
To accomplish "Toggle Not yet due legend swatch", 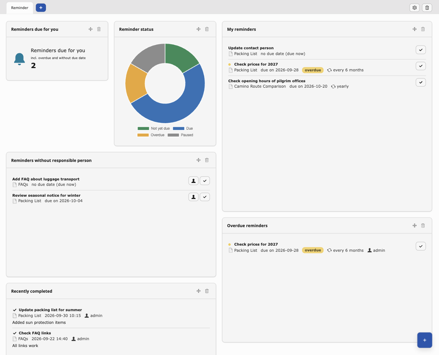I will click(x=143, y=129).
